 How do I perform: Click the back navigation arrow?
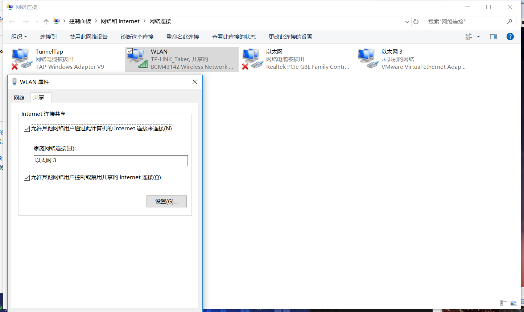tap(12, 22)
